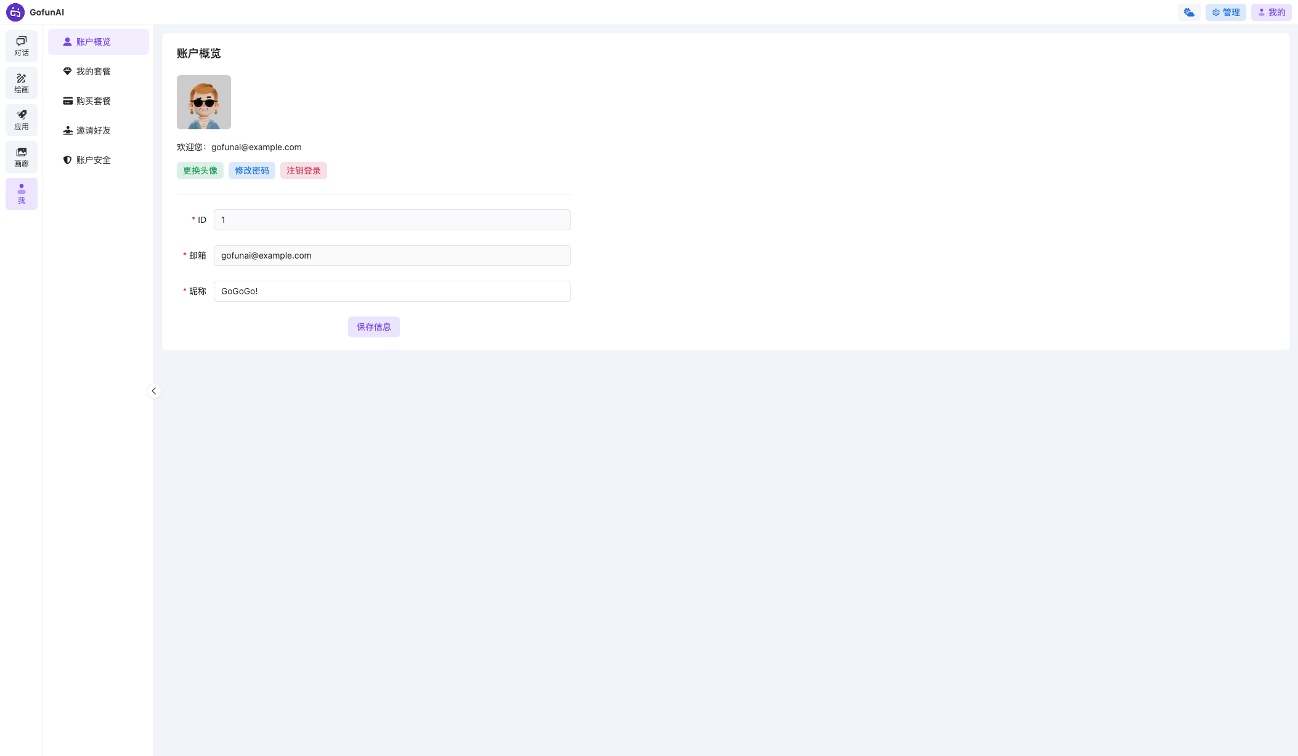Viewport: 1298px width, 756px height.
Task: Click the GofunAI logo icon
Action: tap(15, 12)
